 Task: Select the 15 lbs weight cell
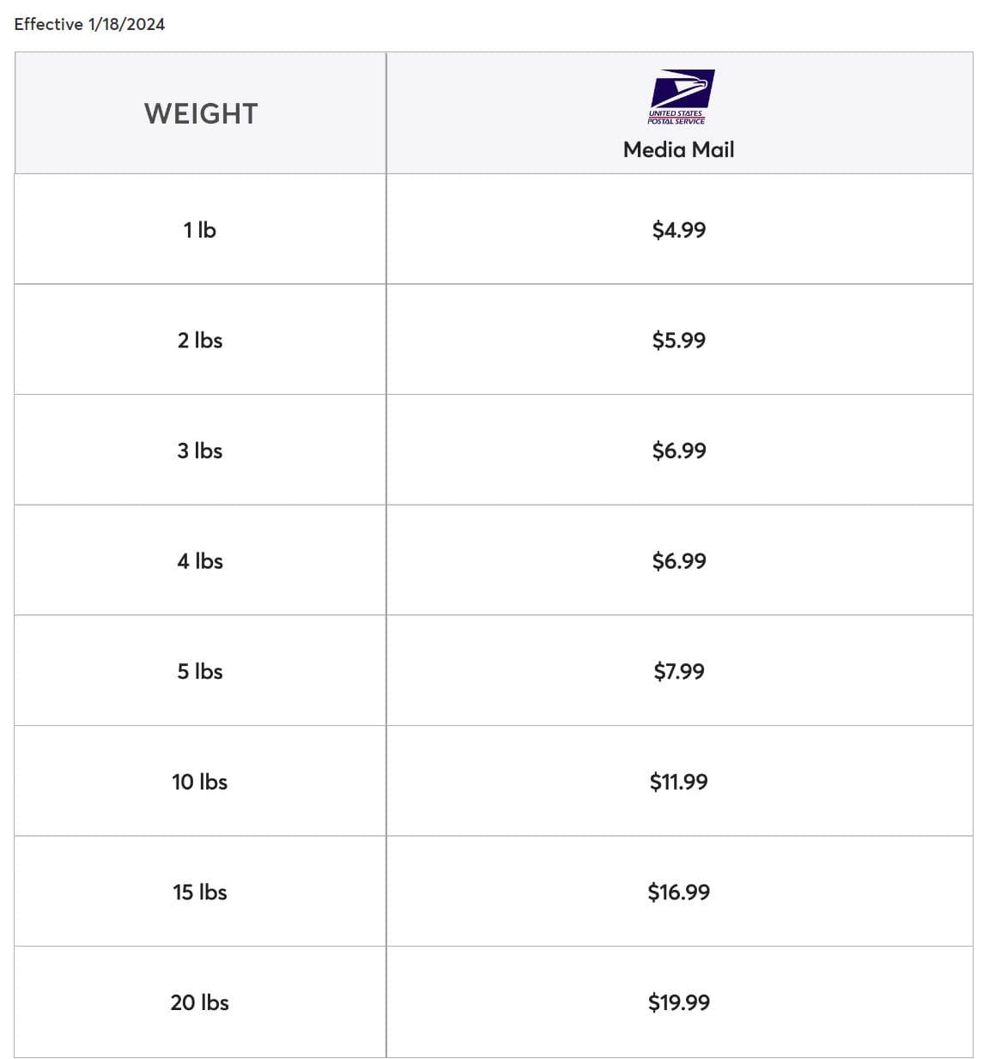click(200, 893)
